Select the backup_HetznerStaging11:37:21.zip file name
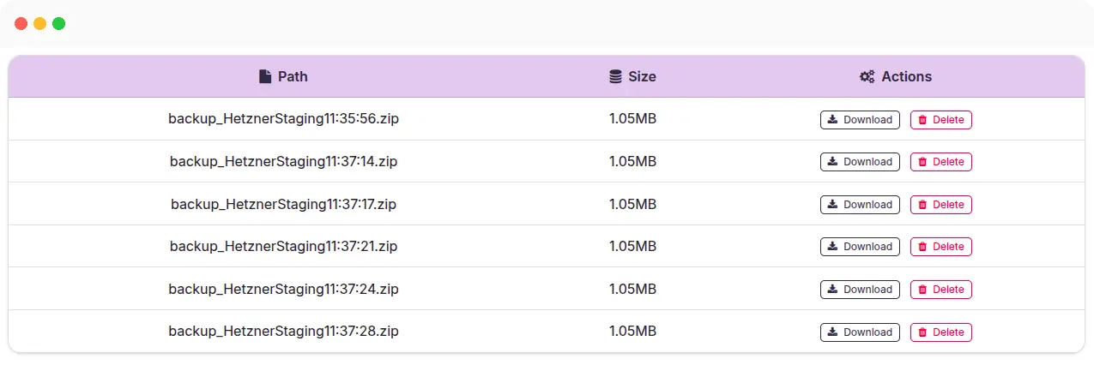This screenshot has height=365, width=1094. (283, 247)
